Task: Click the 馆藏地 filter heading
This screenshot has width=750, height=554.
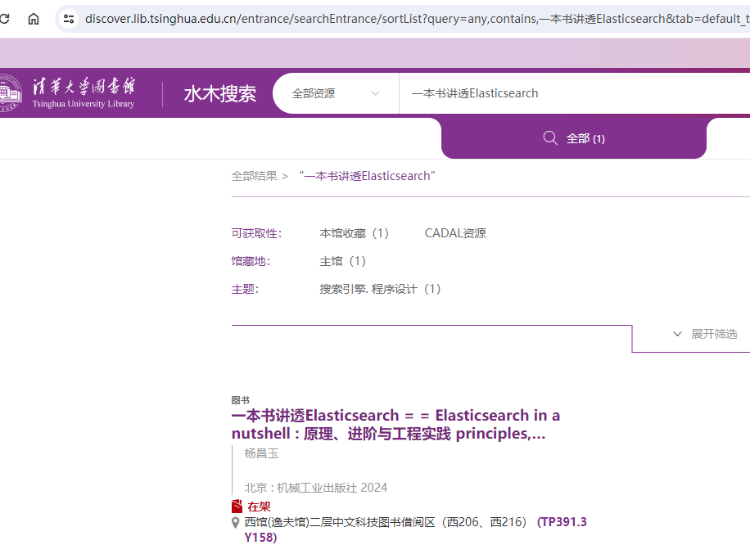Action: pyautogui.click(x=251, y=261)
